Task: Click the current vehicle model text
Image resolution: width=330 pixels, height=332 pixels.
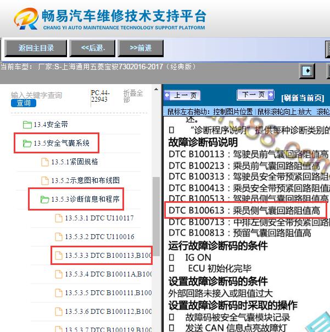Action: point(98,67)
